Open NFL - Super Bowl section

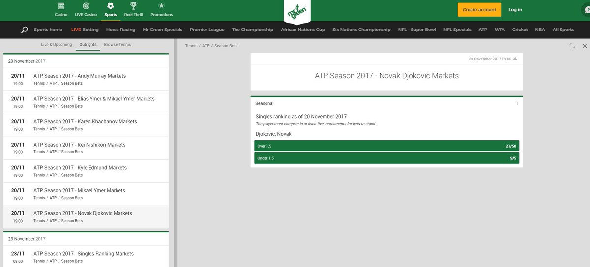click(x=417, y=30)
